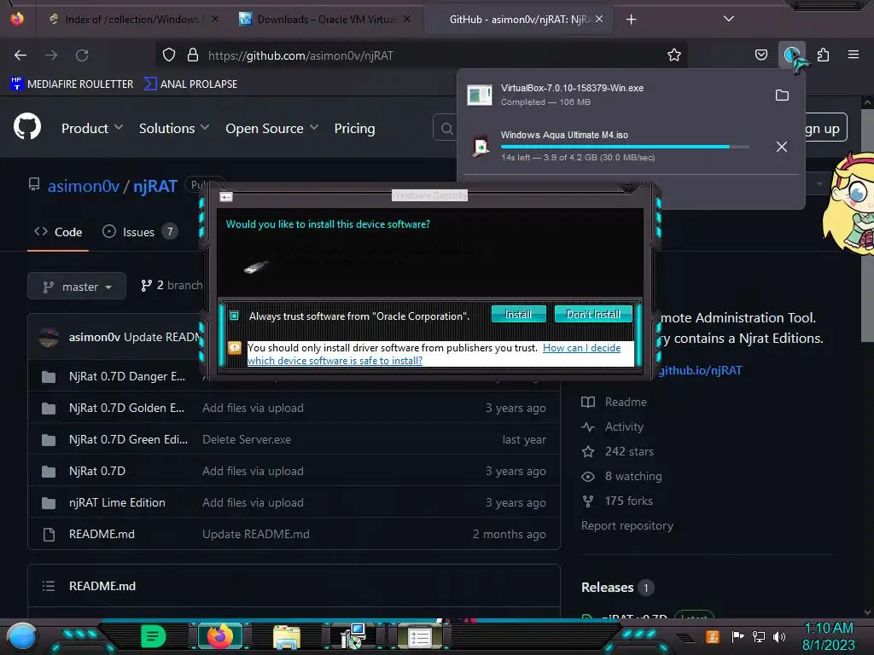The width and height of the screenshot is (874, 655).
Task: Go back with the browser back arrow
Action: pos(20,55)
